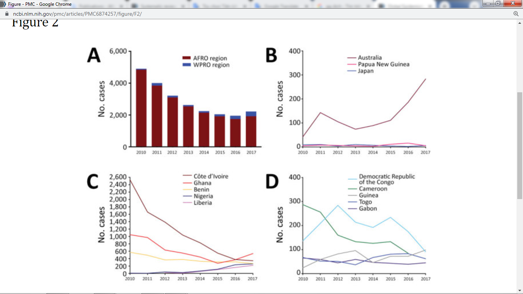Image resolution: width=523 pixels, height=294 pixels.
Task: Click the Côte d'Ivoire legend label
Action: pyautogui.click(x=211, y=176)
